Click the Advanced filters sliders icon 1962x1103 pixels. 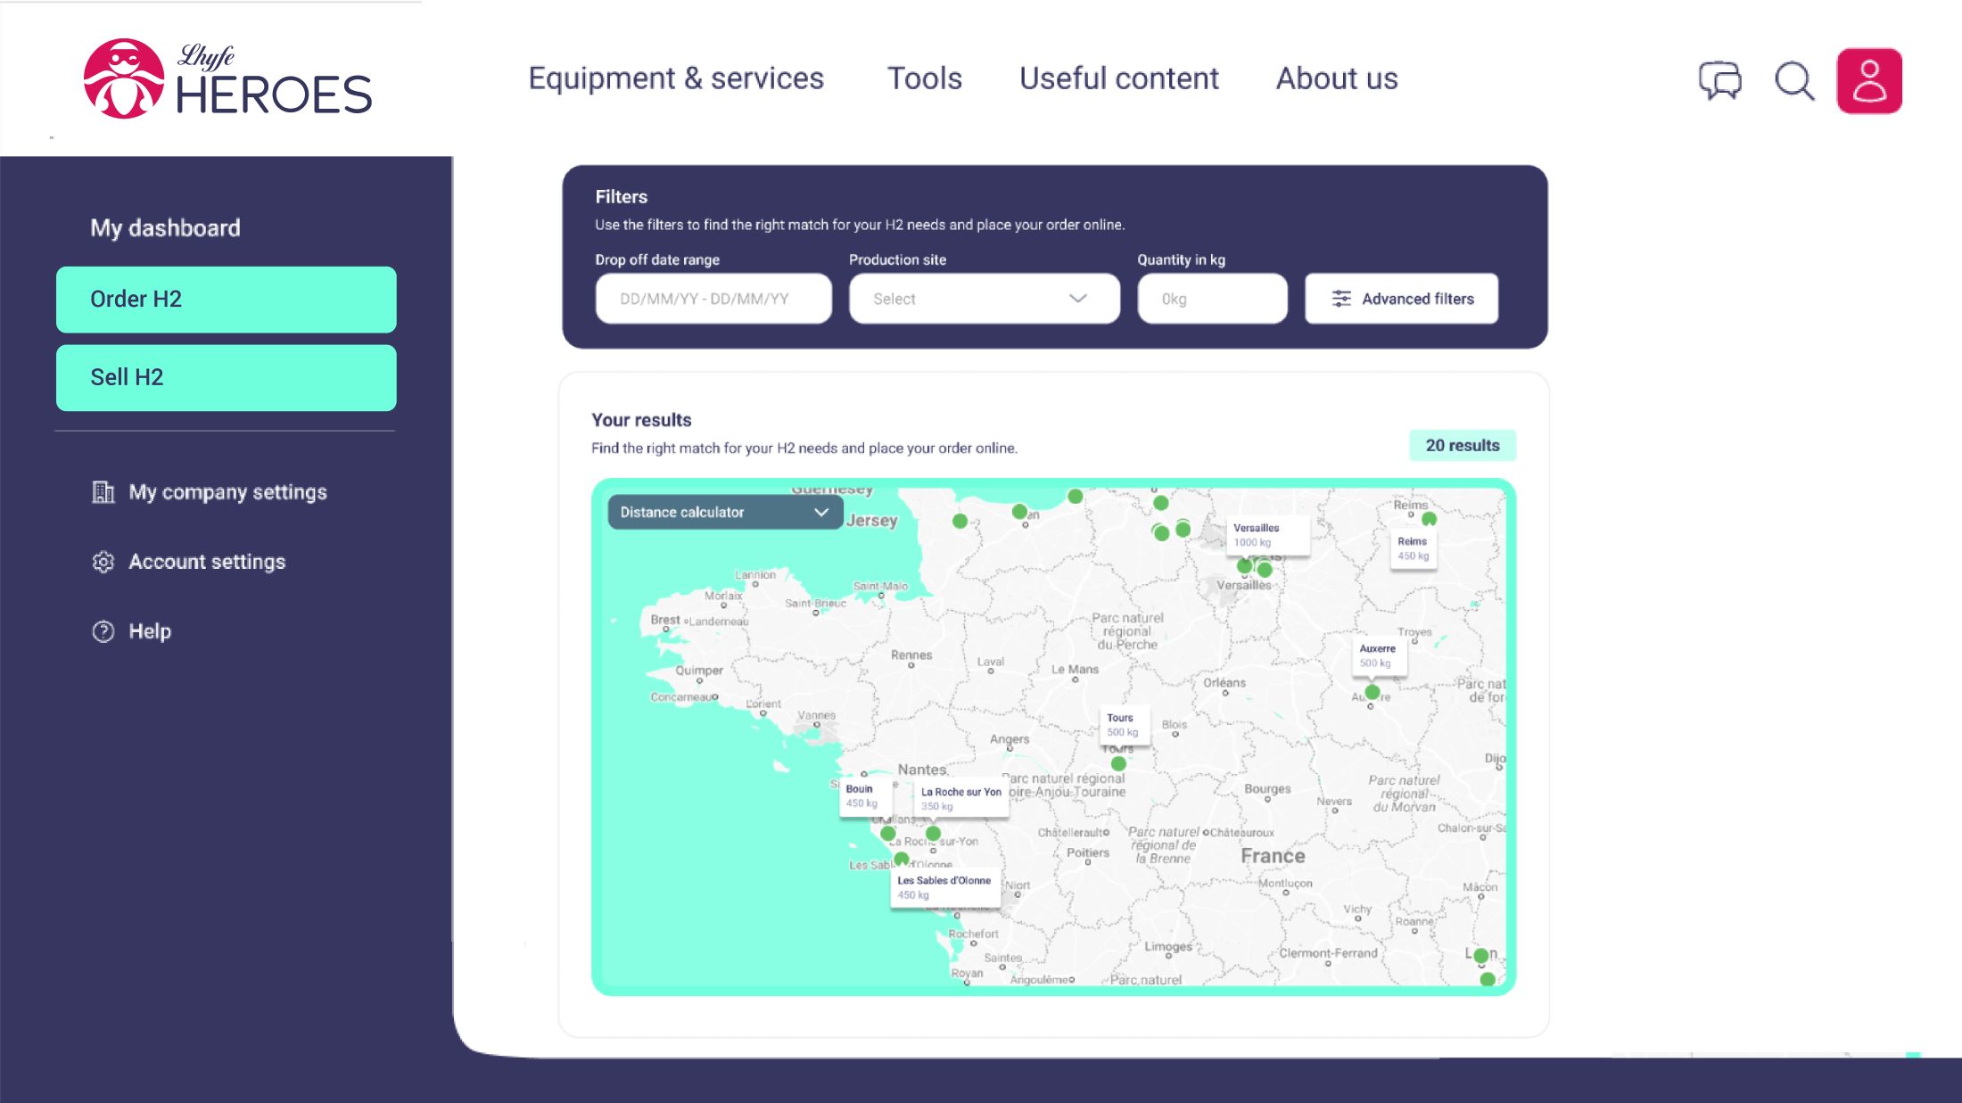click(x=1340, y=299)
